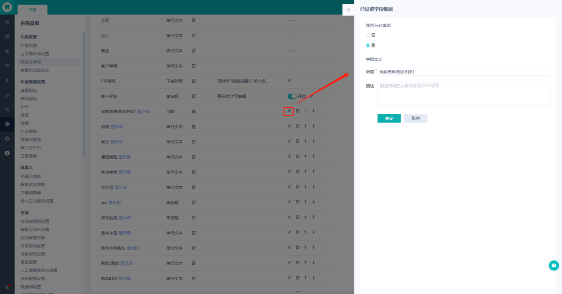Click the 可对VIP级别设置1-30个级... description text
This screenshot has width=562, height=294.
[x=243, y=81]
